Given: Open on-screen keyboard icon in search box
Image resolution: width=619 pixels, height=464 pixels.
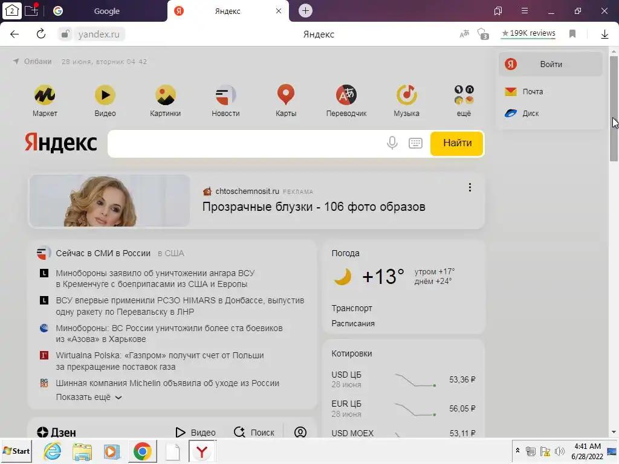Looking at the screenshot, I should coord(415,143).
